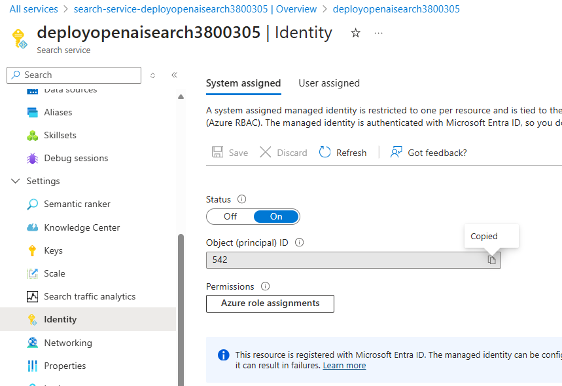Screen dimensions: 562x386
Task: Click Got feedback? link
Action: click(437, 153)
